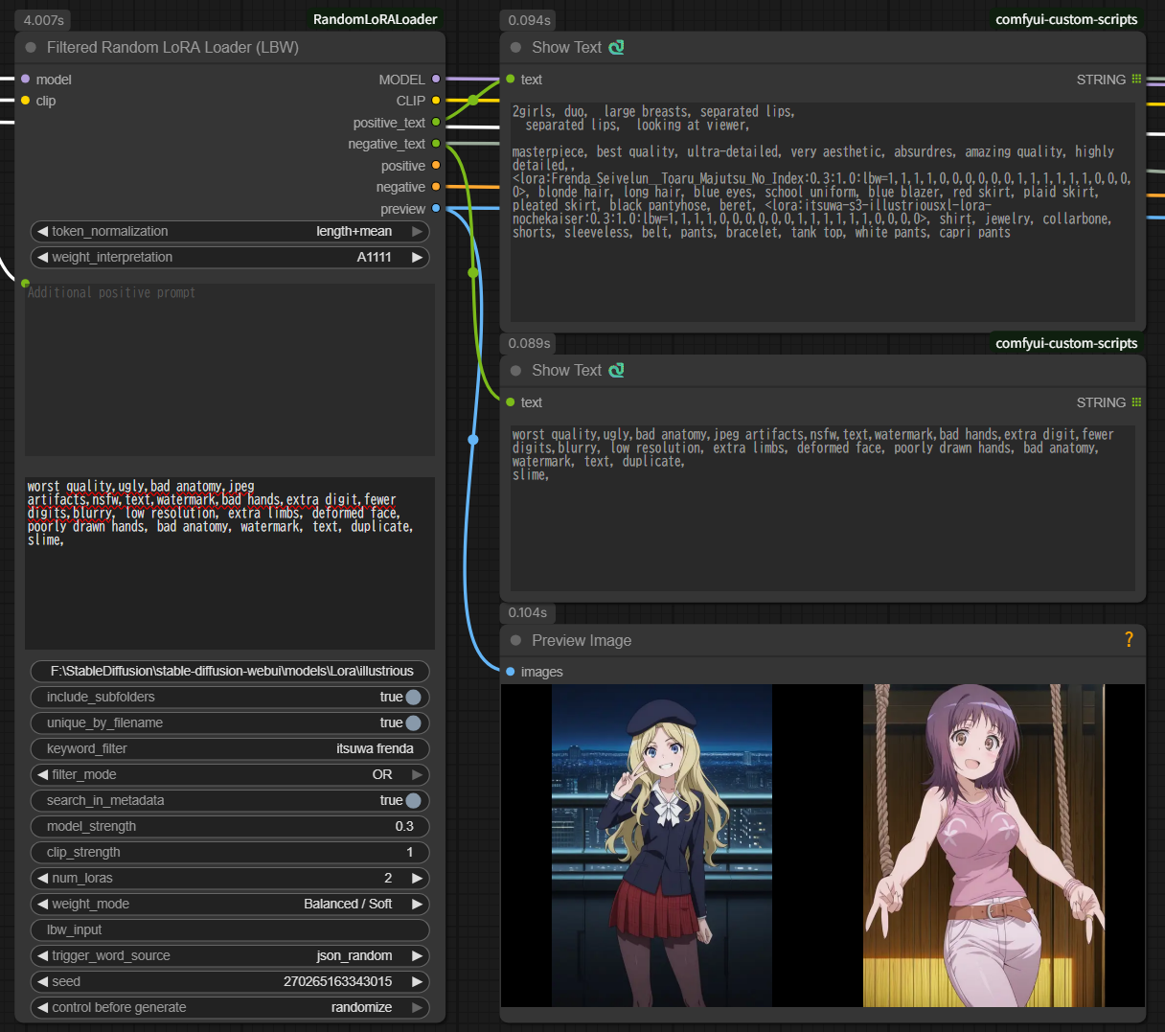The height and width of the screenshot is (1032, 1165).
Task: Open the weight_mode dropdown showing Balanced / Soft
Action: [x=230, y=904]
